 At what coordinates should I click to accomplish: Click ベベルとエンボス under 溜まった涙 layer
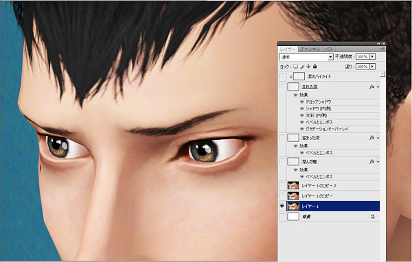319,153
